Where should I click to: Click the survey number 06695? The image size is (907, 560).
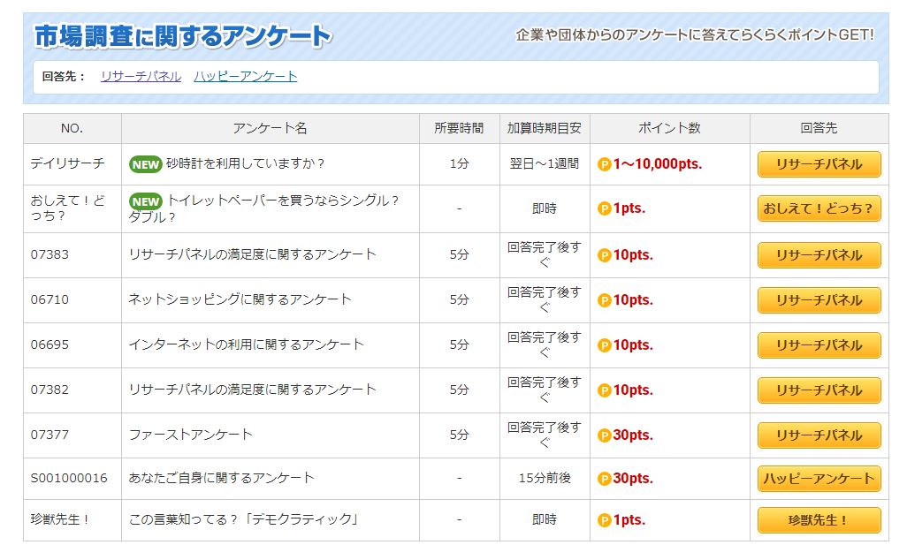click(x=50, y=344)
